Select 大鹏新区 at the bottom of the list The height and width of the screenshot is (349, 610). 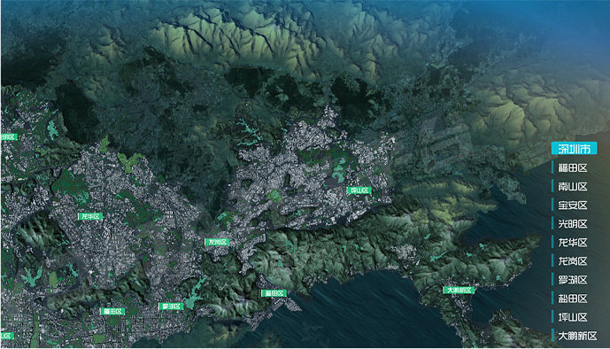pyautogui.click(x=577, y=336)
